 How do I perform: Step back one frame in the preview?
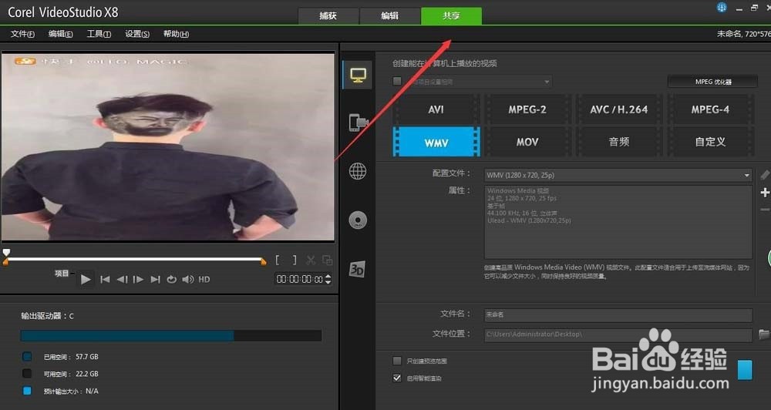coord(122,279)
